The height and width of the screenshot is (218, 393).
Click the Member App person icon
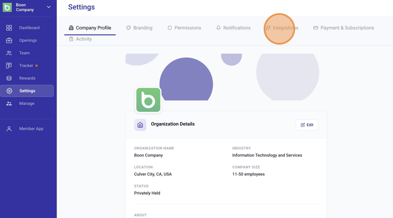coord(9,129)
